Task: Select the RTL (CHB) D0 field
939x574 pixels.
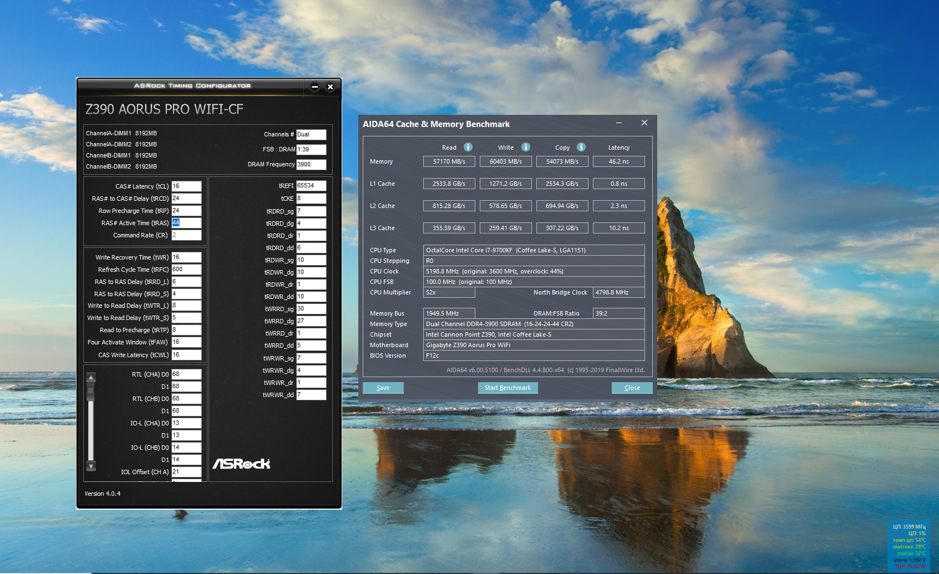Action: [186, 399]
